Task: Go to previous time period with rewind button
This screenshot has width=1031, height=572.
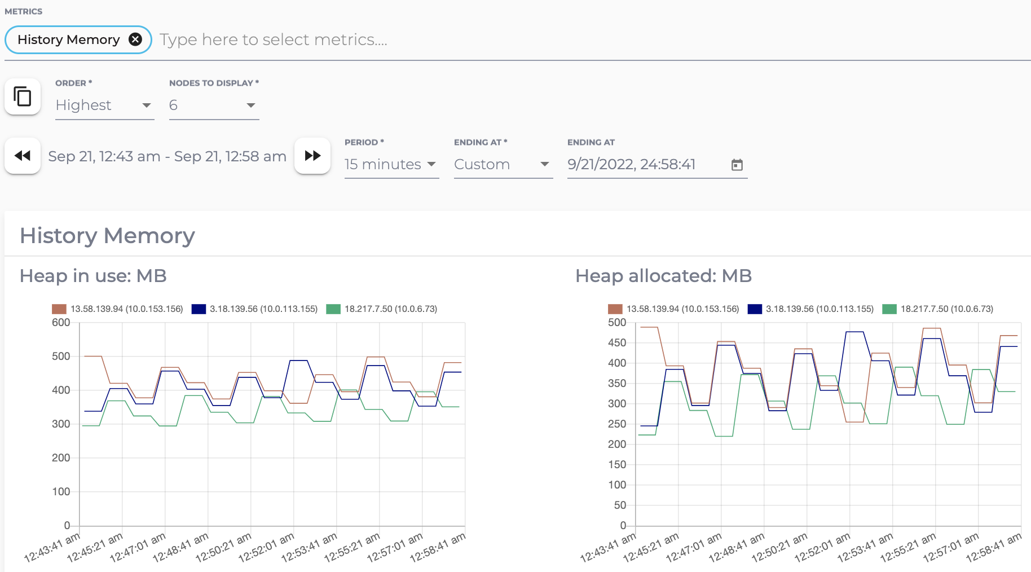Action: (23, 156)
